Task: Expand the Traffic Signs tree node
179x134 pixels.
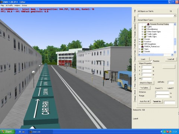Action: point(142,36)
